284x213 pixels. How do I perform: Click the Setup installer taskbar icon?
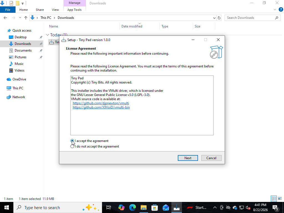click(177, 207)
